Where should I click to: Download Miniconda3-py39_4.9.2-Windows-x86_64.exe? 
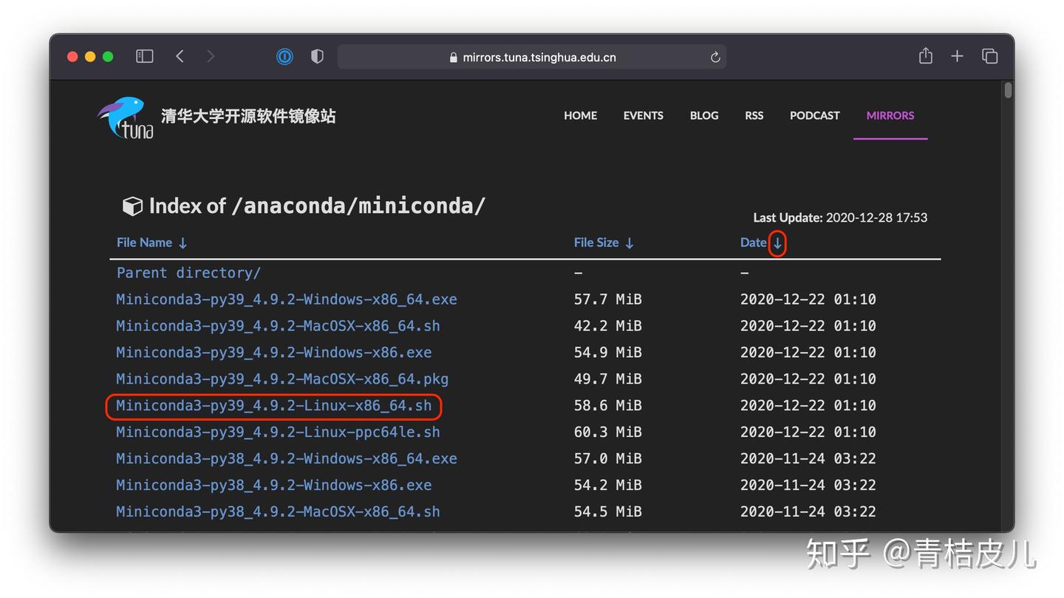tap(286, 299)
